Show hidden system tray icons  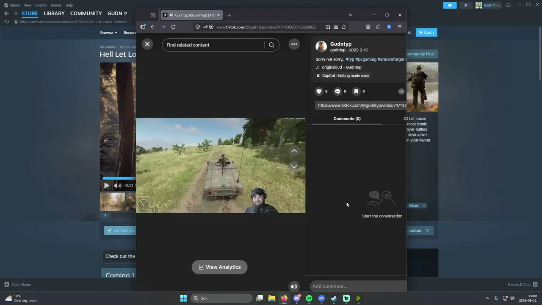pos(487,298)
